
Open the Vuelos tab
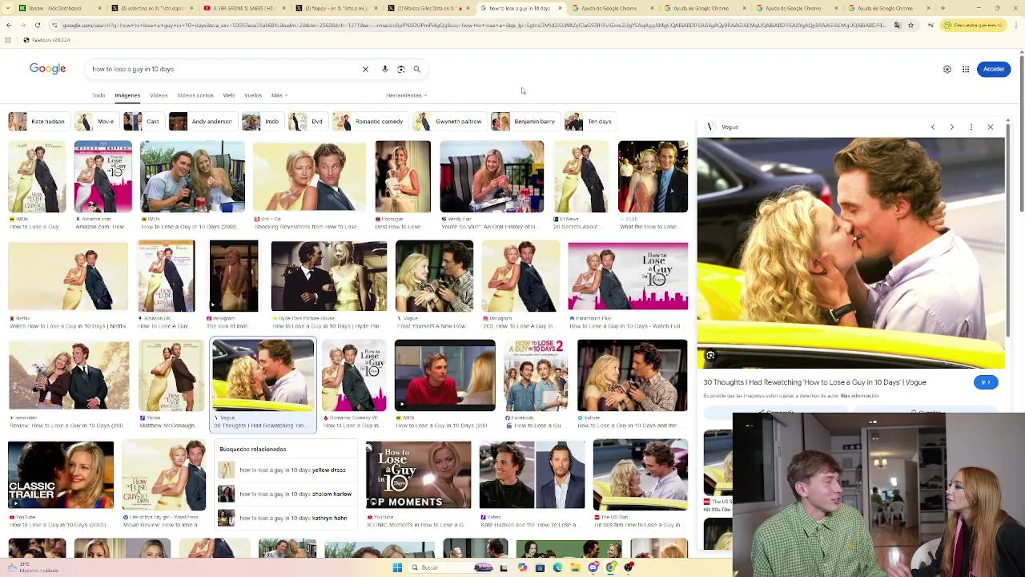(253, 95)
